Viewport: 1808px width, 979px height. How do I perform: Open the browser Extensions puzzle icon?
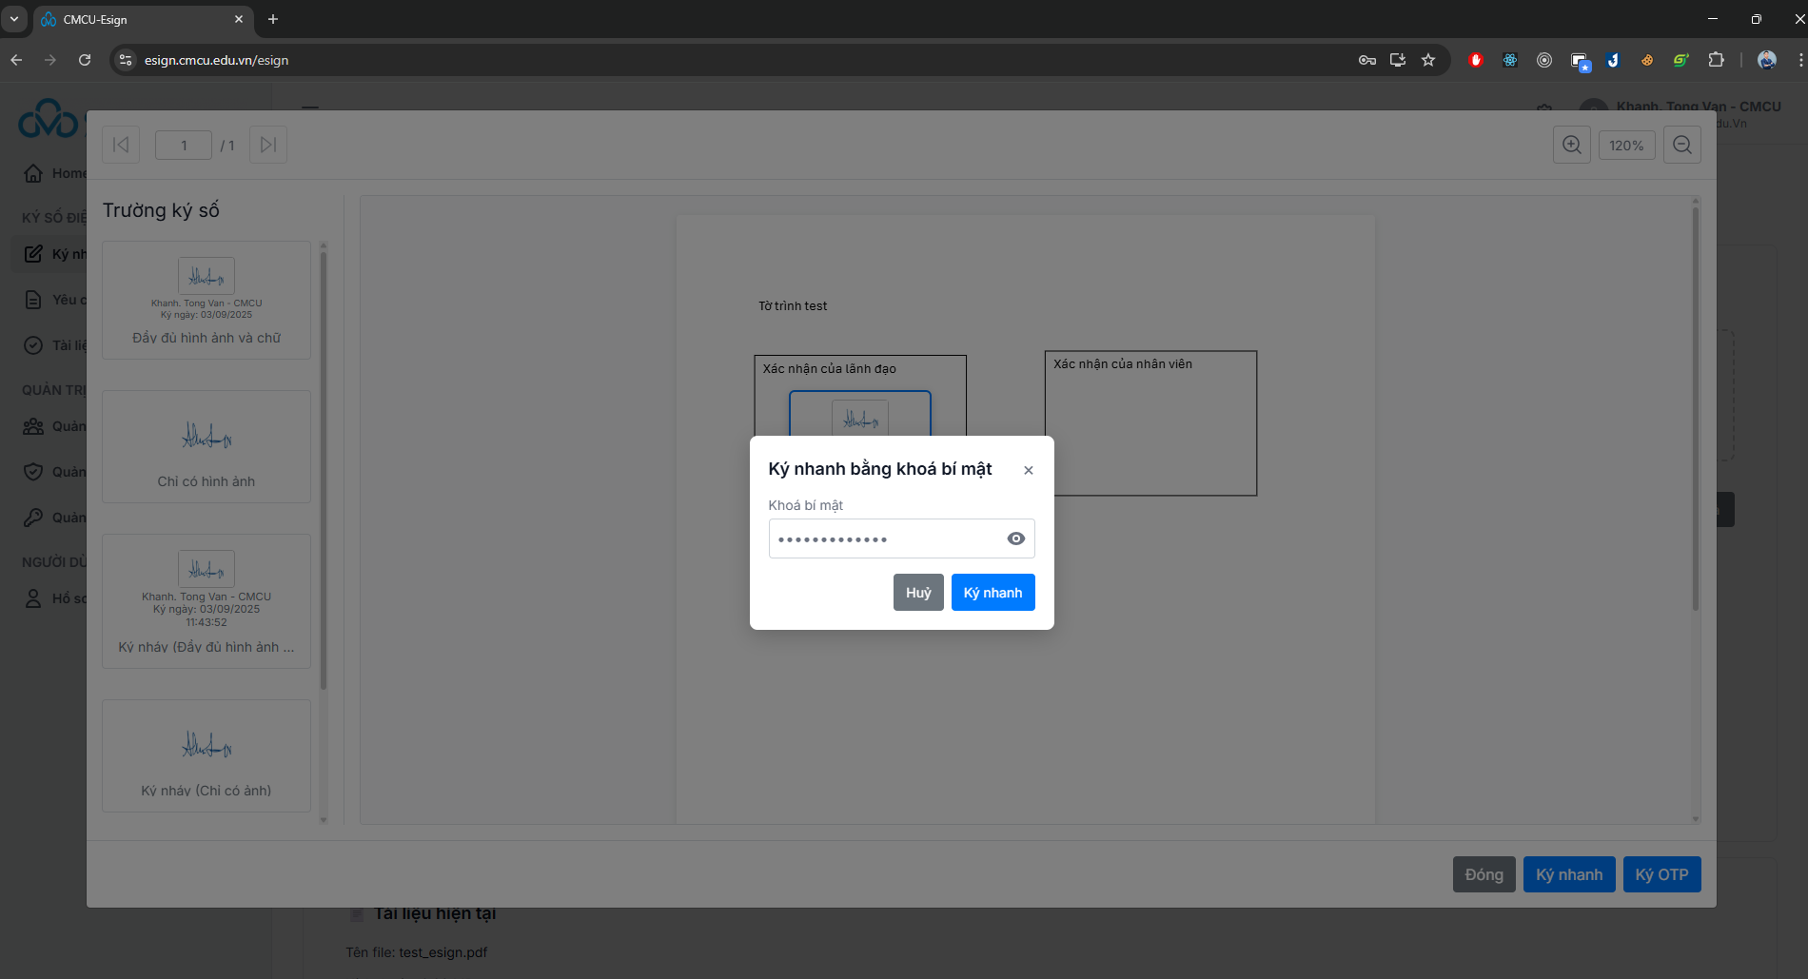tap(1716, 60)
